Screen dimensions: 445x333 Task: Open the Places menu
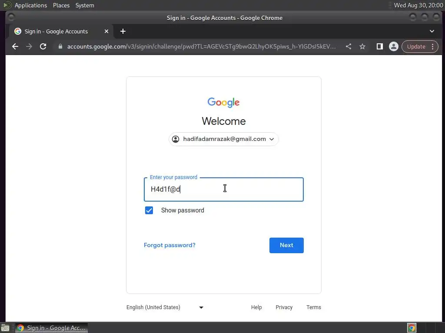pyautogui.click(x=61, y=5)
